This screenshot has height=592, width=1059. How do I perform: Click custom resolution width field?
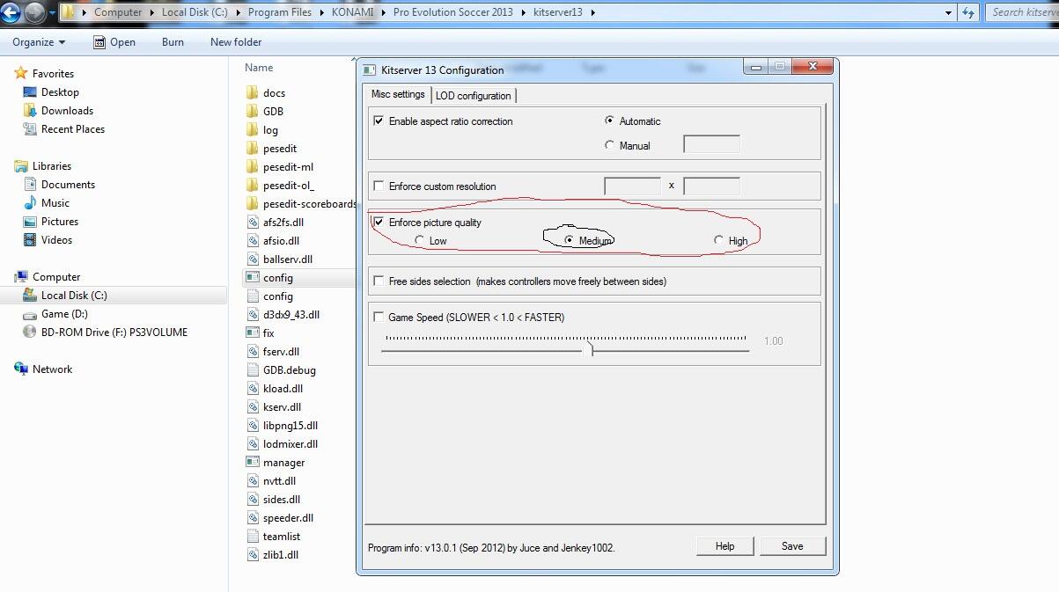click(632, 186)
